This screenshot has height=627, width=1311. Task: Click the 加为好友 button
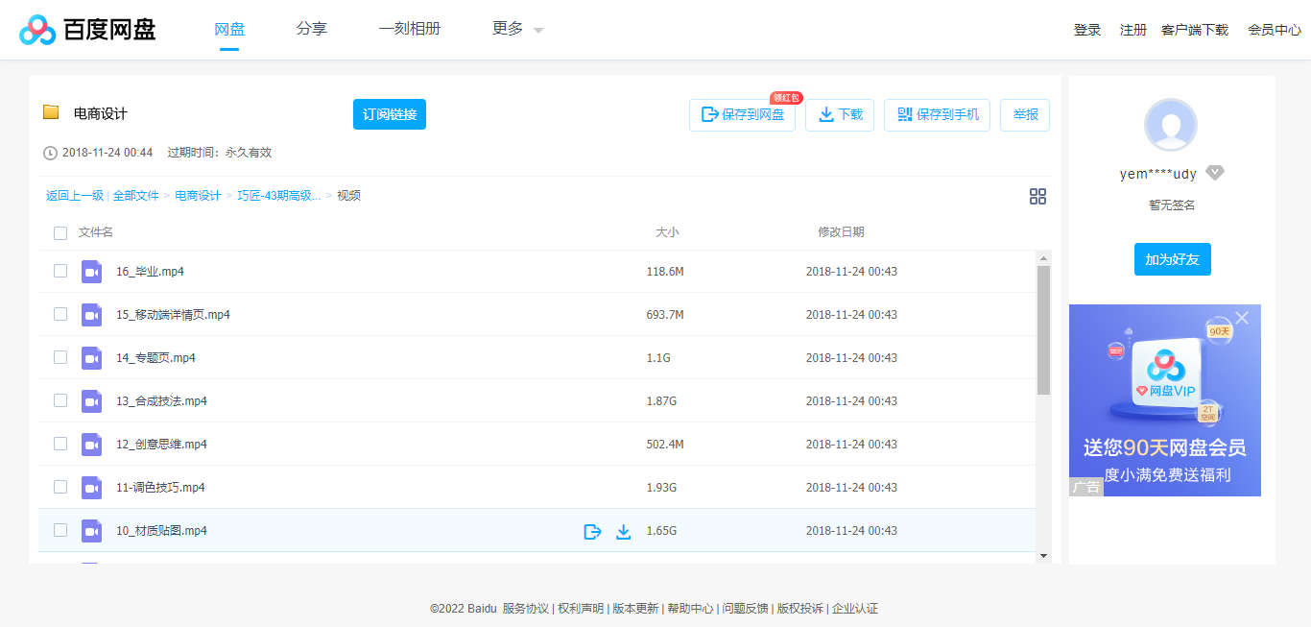click(x=1172, y=259)
